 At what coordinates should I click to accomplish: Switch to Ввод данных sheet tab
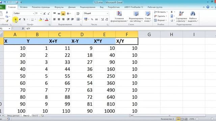point(13,116)
